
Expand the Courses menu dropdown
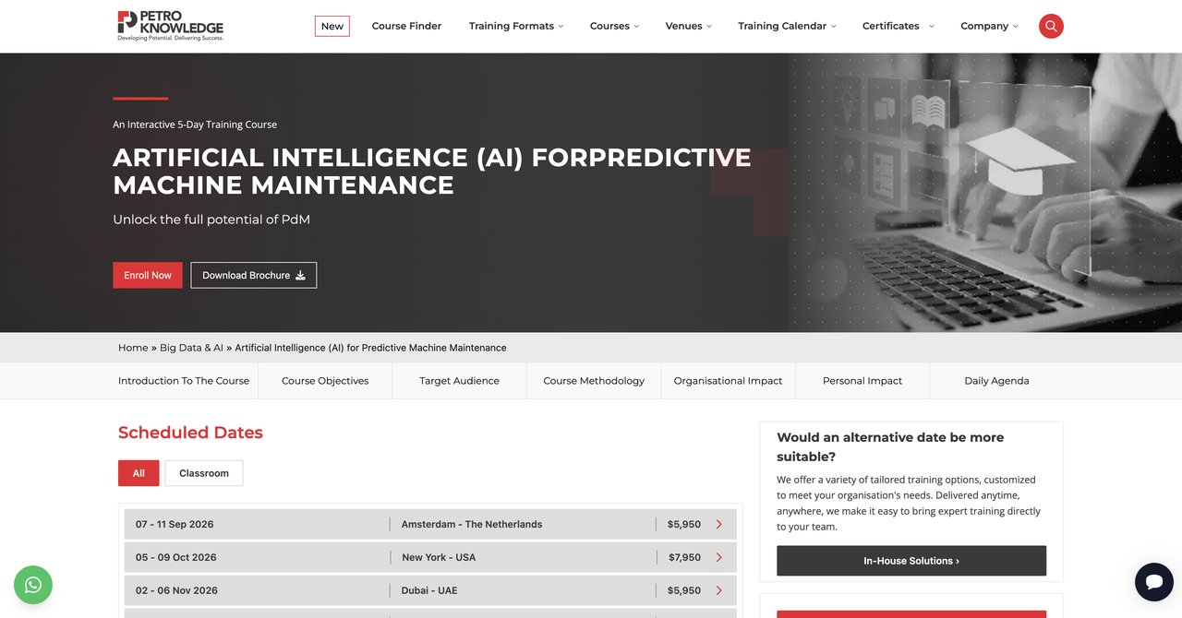click(x=614, y=26)
